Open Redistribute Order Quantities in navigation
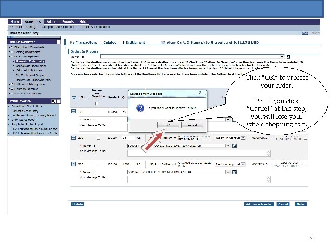 click(x=34, y=80)
